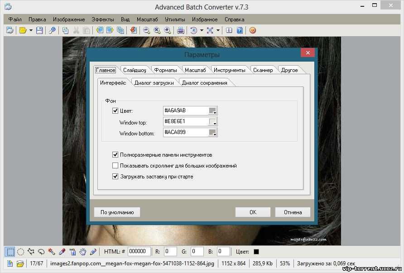404x273 pixels.
Task: Switch to the Форматы tab
Action: 165,70
